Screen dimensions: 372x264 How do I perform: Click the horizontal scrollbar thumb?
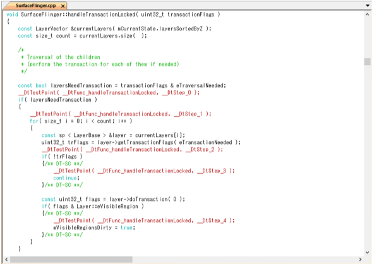pyautogui.click(x=71, y=259)
